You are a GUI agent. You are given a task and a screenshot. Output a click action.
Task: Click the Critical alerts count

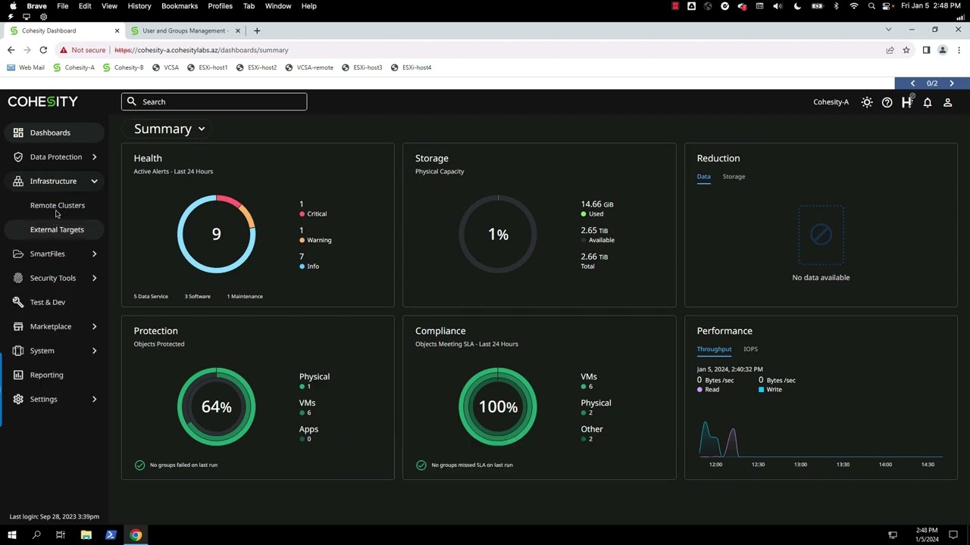pos(301,204)
